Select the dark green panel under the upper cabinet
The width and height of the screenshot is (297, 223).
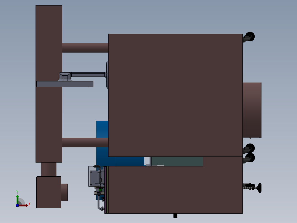177,161
